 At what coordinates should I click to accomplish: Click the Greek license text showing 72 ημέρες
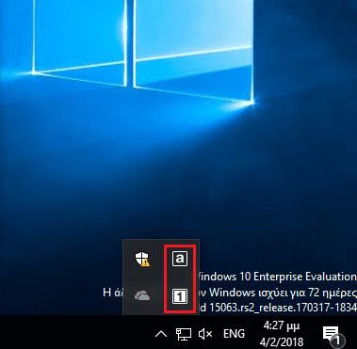point(283,293)
